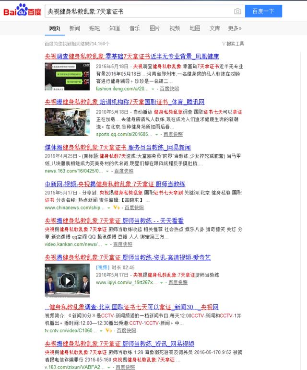
Task: Open 百度快照 for fashion.ifeng.com result
Action: point(169,89)
